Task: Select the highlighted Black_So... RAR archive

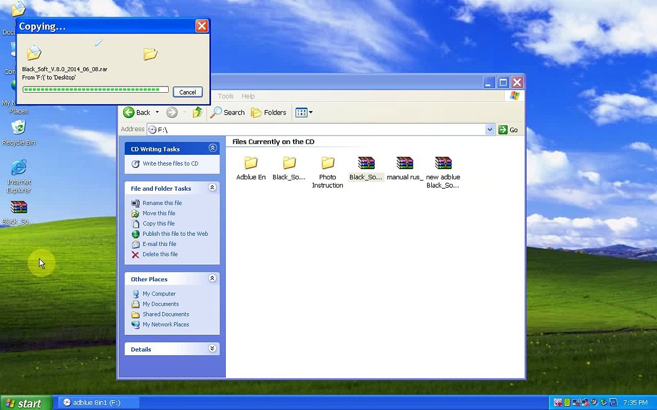Action: point(366,168)
